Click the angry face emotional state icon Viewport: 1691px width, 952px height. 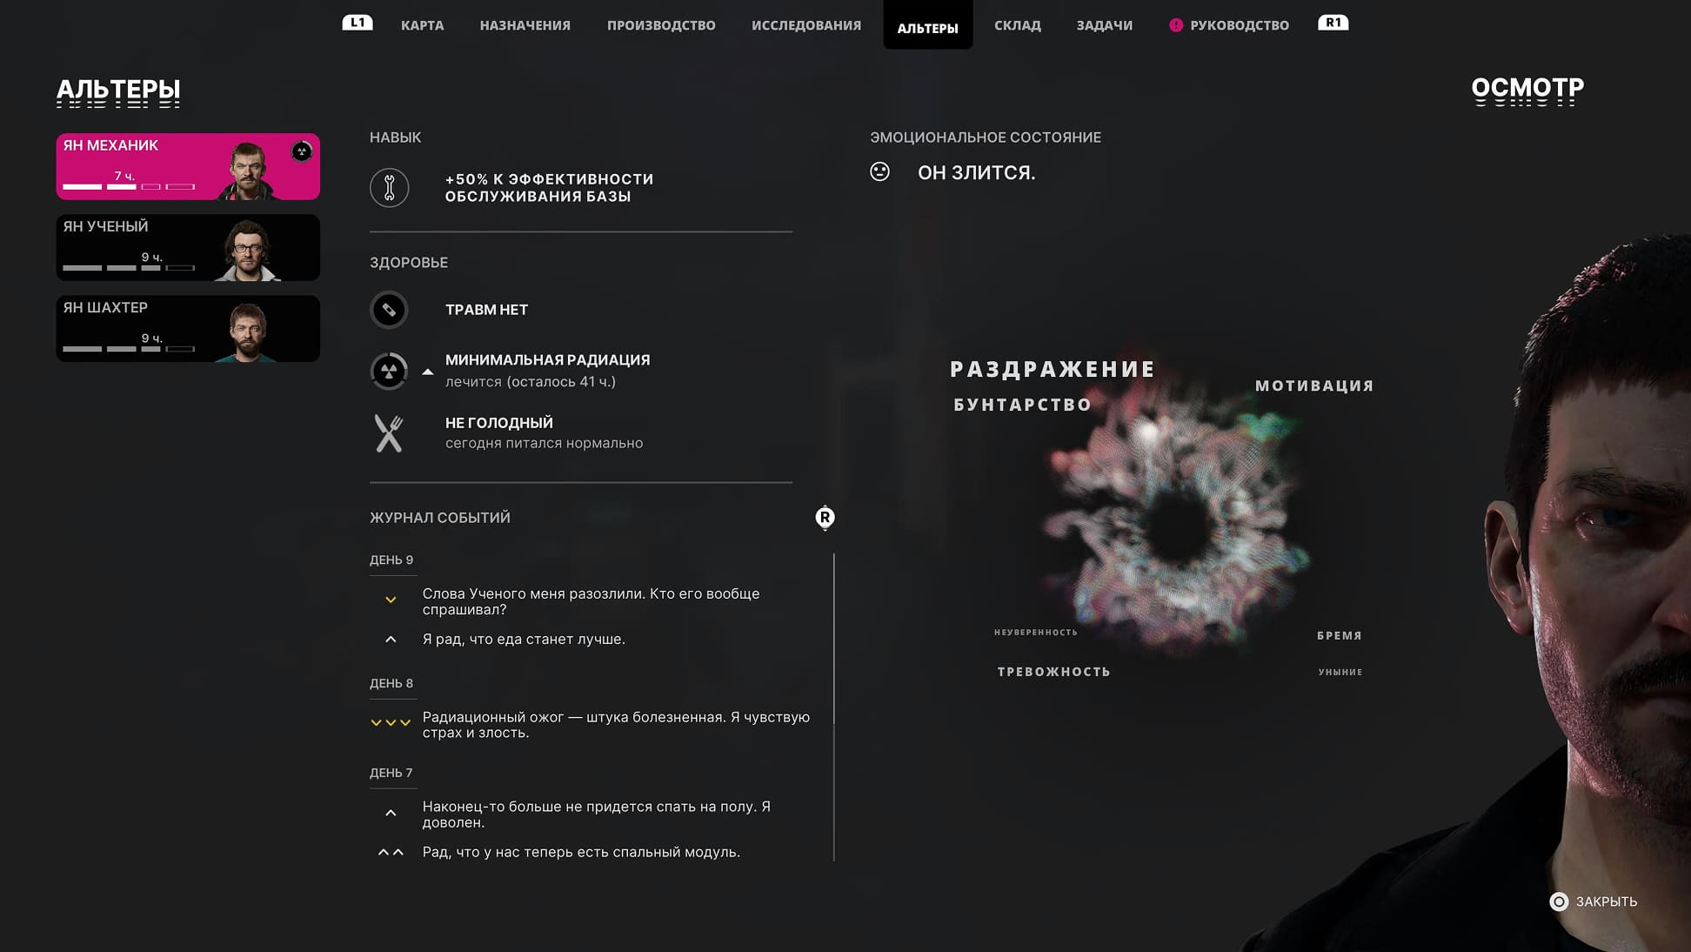pyautogui.click(x=879, y=171)
